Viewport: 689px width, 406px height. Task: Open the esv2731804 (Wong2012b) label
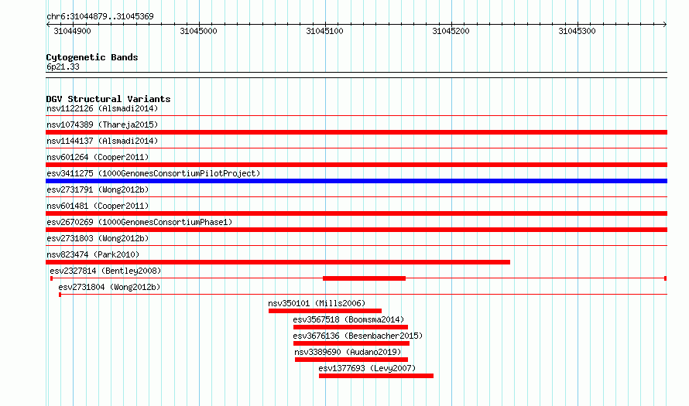pos(109,287)
